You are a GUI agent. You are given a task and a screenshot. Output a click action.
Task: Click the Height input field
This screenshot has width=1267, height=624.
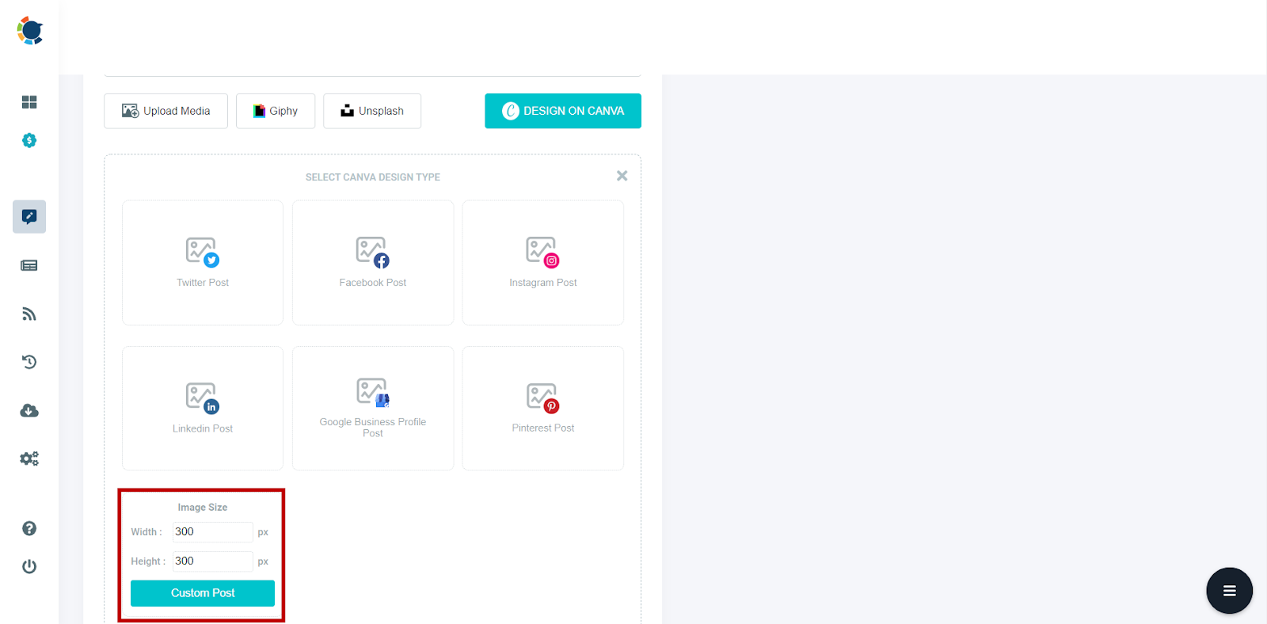point(213,561)
